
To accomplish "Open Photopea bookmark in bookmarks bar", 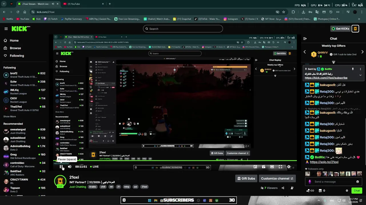I will click(327, 19).
